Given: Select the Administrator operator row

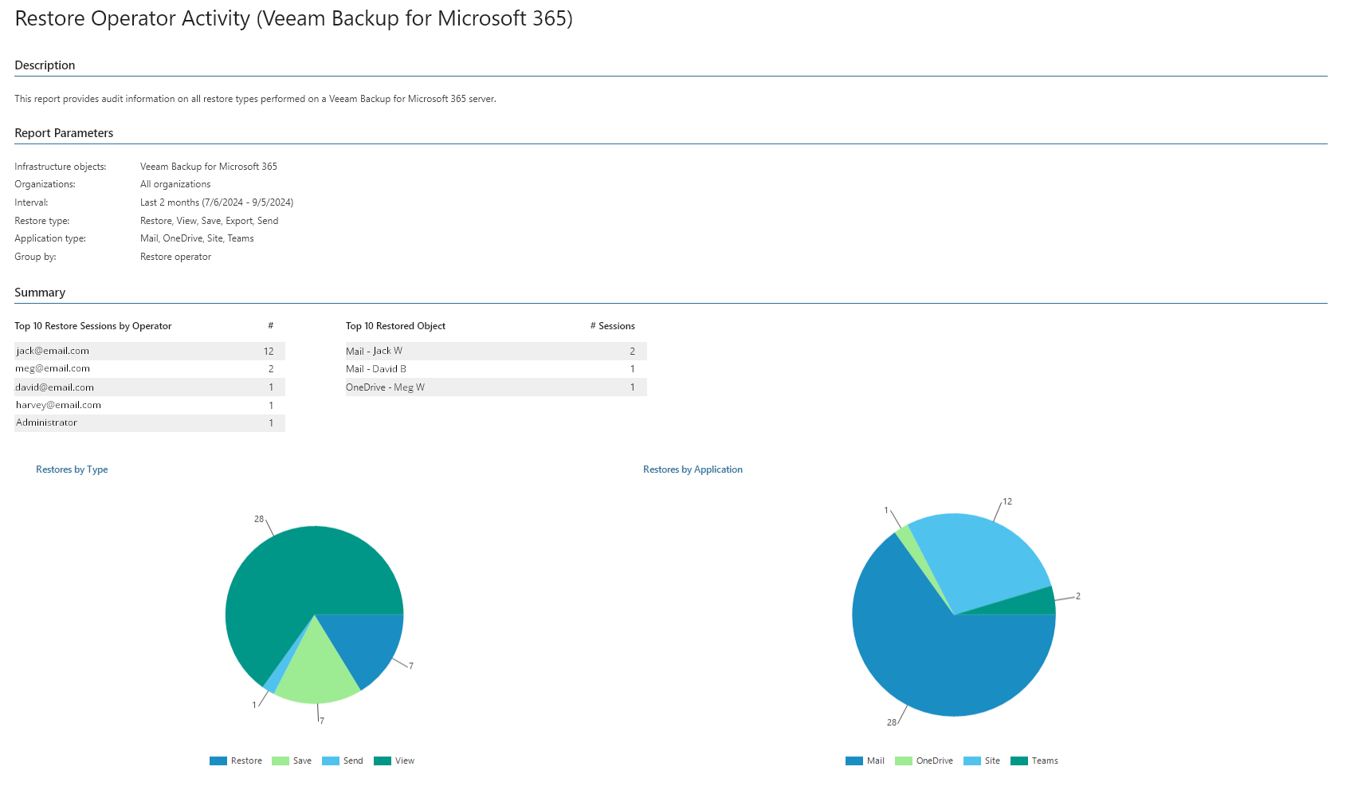Looking at the screenshot, I should [x=150, y=423].
